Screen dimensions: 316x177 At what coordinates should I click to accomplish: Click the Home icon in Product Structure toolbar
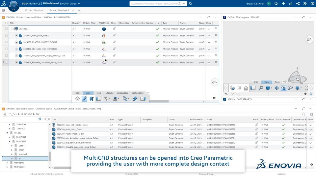coord(77,99)
